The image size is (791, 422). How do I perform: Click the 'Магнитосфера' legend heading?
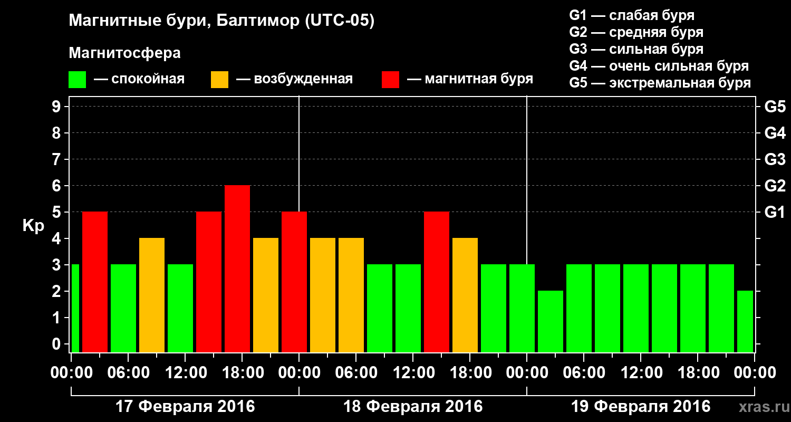pos(124,53)
